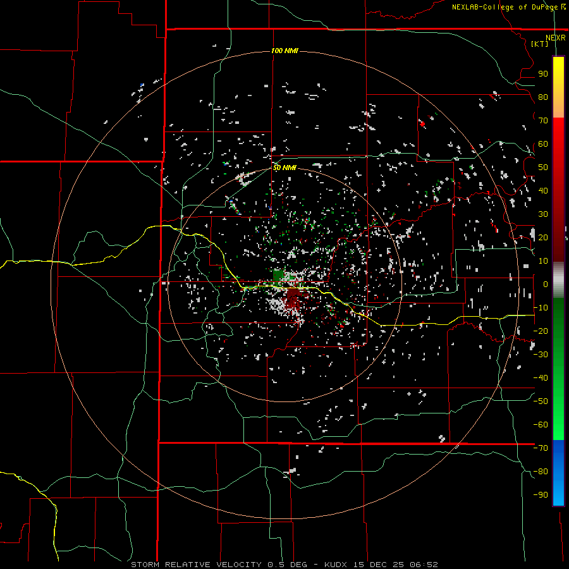Click the -90 value on velocity scale
Viewport: 569px width, 569px height.
541,495
